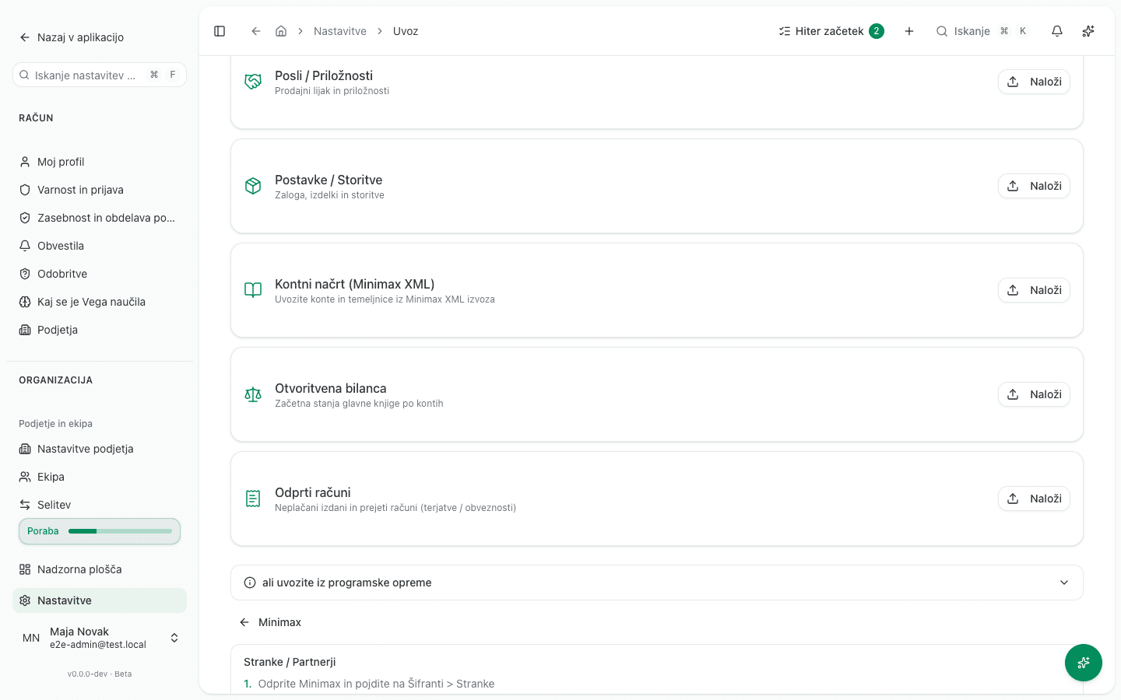
Task: Open Nastavitve breadcrumb link
Action: pyautogui.click(x=340, y=31)
